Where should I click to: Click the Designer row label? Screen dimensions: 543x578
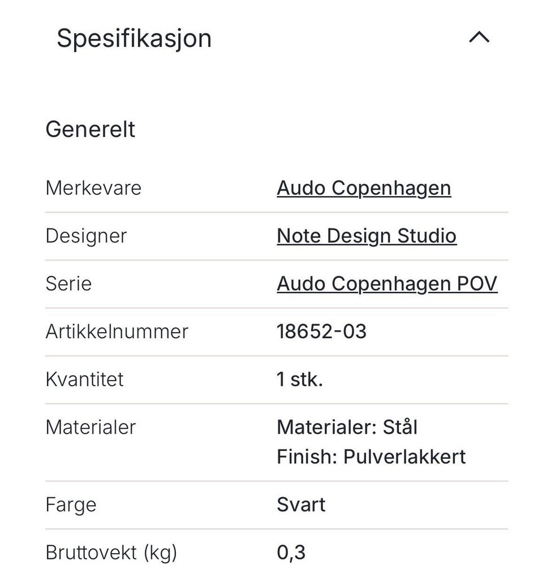86,236
